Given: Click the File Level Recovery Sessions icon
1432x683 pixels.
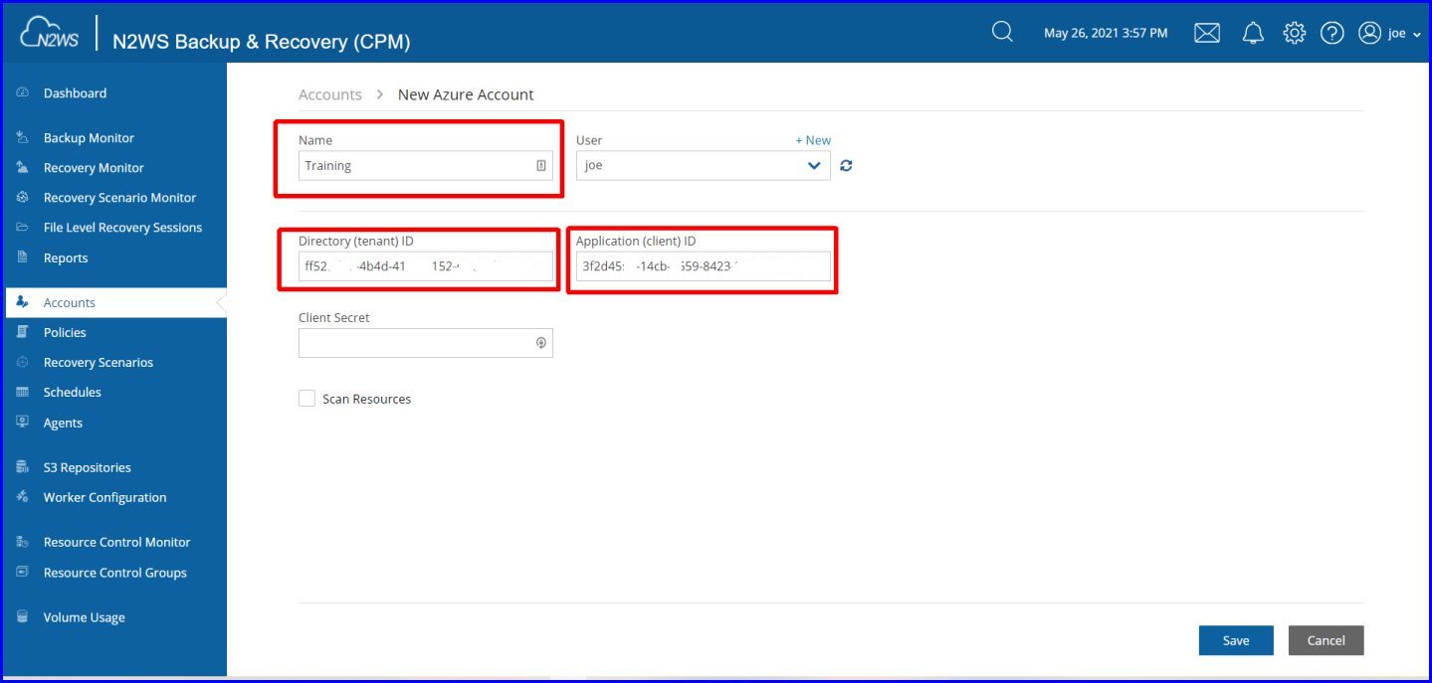Looking at the screenshot, I should click(22, 228).
